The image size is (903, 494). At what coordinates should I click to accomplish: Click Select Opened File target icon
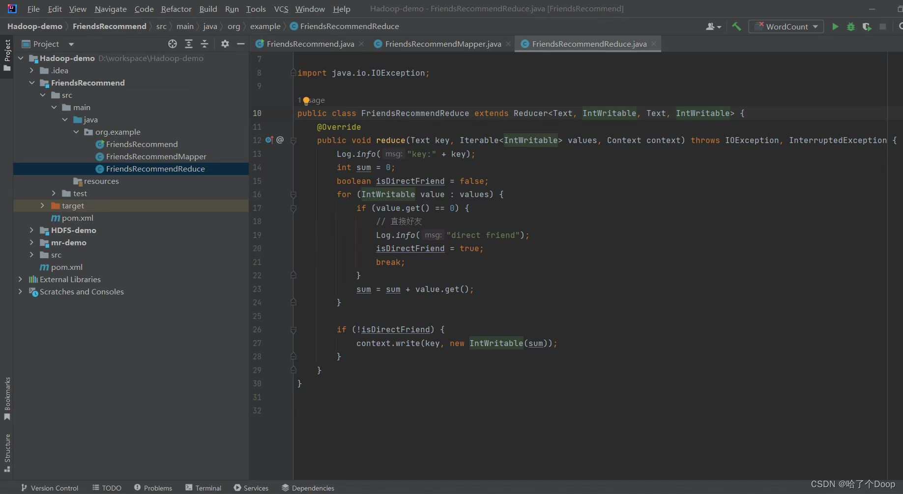[x=173, y=44]
